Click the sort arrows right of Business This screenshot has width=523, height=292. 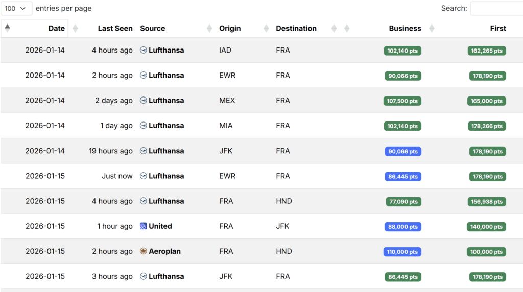(x=432, y=29)
